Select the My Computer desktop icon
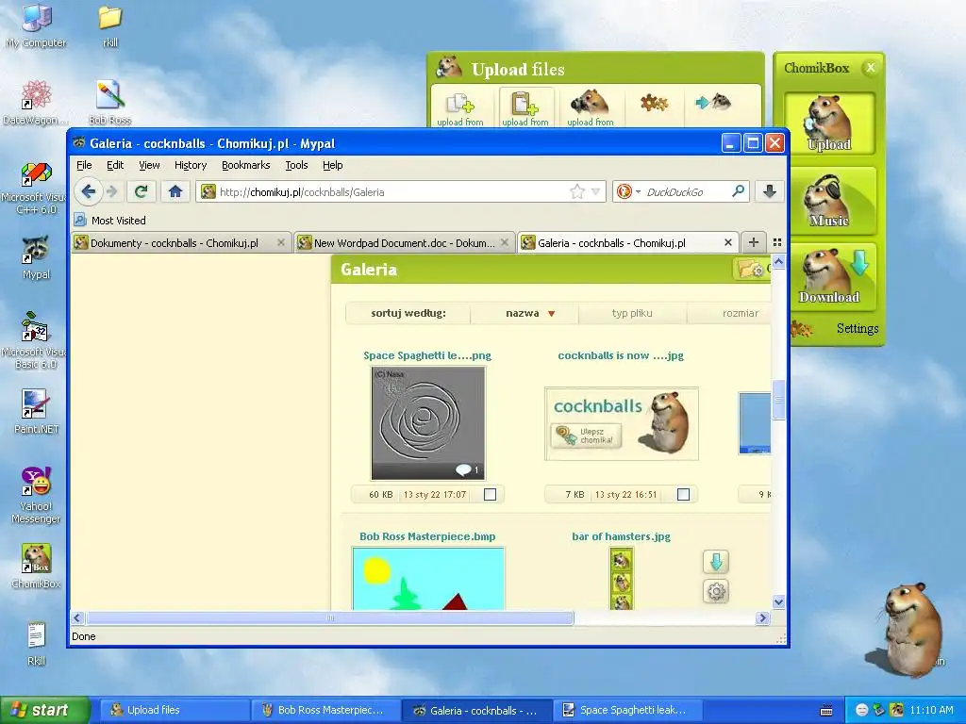966x724 pixels. click(37, 25)
